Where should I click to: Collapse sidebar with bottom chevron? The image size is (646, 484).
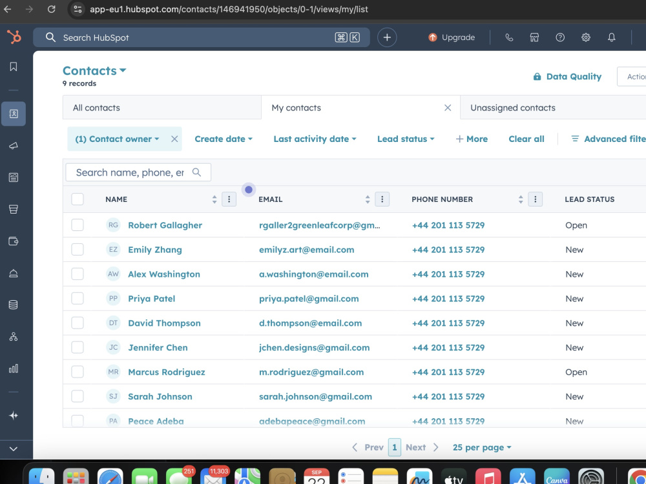pos(14,449)
